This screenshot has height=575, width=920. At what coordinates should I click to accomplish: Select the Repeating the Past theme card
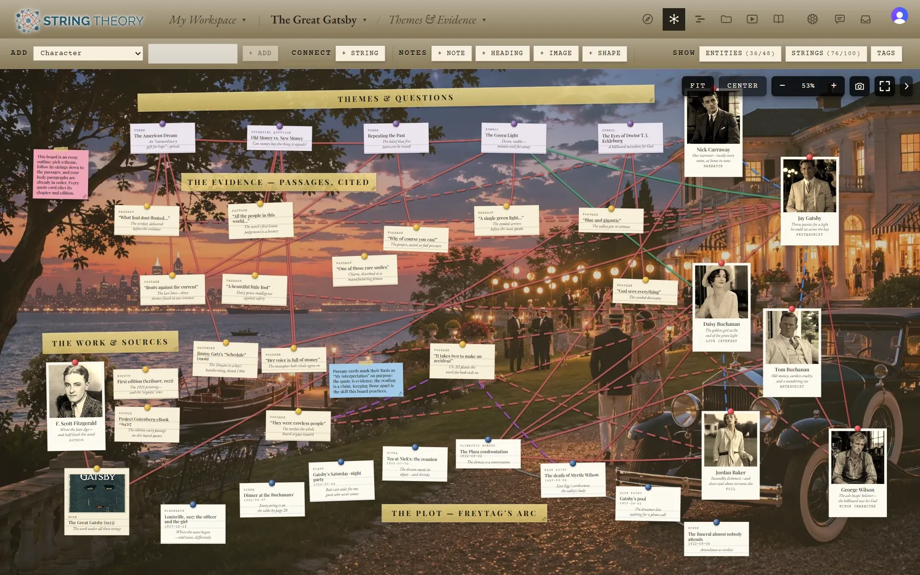[396, 138]
